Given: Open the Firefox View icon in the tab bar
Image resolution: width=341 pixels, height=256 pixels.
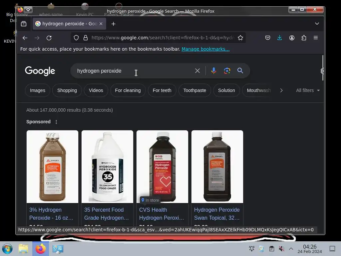Looking at the screenshot, I should click(24, 24).
